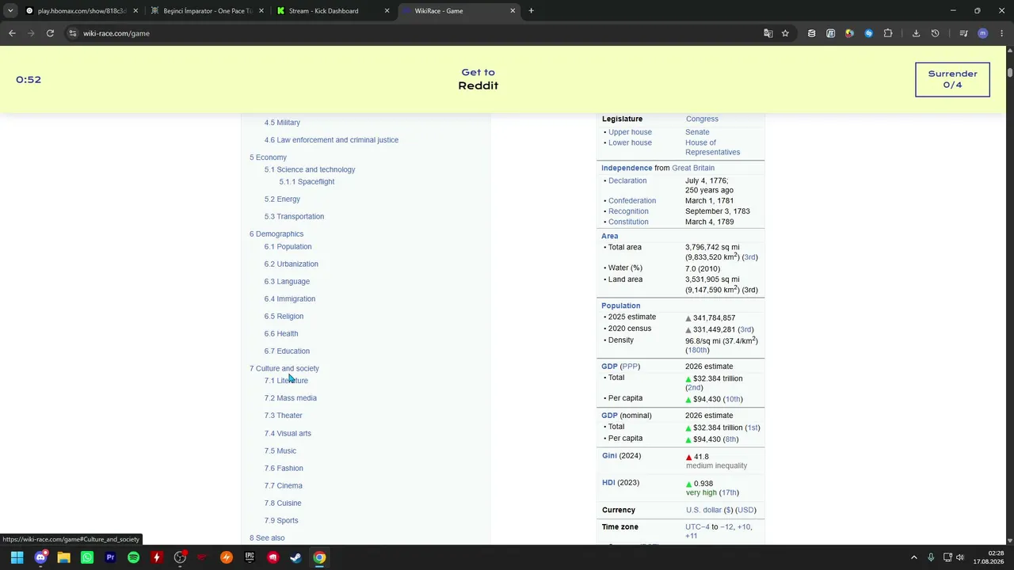This screenshot has height=570, width=1014.
Task: Open the history clock icon in toolbar
Action: 935,33
